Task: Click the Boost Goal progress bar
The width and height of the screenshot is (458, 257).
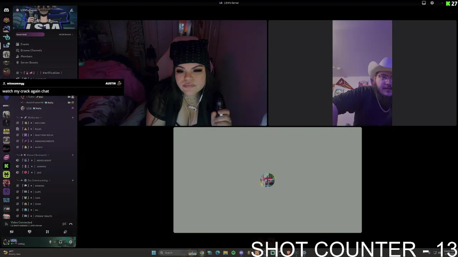Action: [30, 35]
